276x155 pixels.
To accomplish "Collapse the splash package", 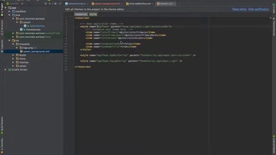I will pyautogui.click(x=17, y=22).
